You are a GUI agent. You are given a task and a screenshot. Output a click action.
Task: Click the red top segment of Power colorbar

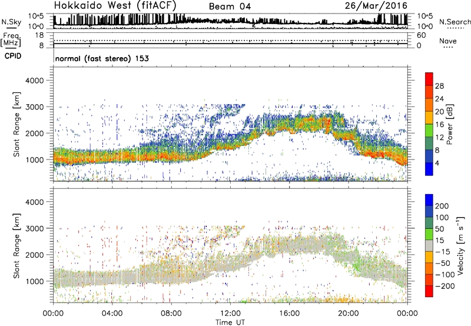pos(429,79)
